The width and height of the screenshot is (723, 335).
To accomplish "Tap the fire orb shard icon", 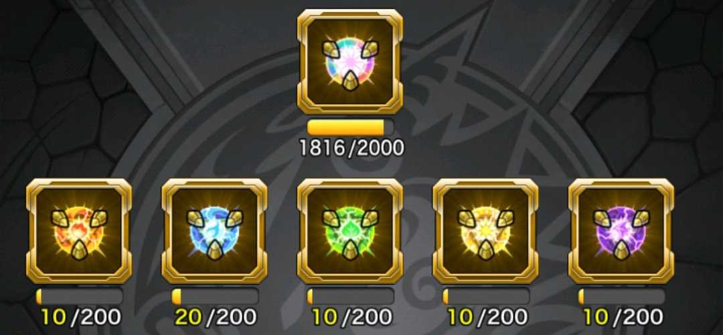I will tap(79, 231).
